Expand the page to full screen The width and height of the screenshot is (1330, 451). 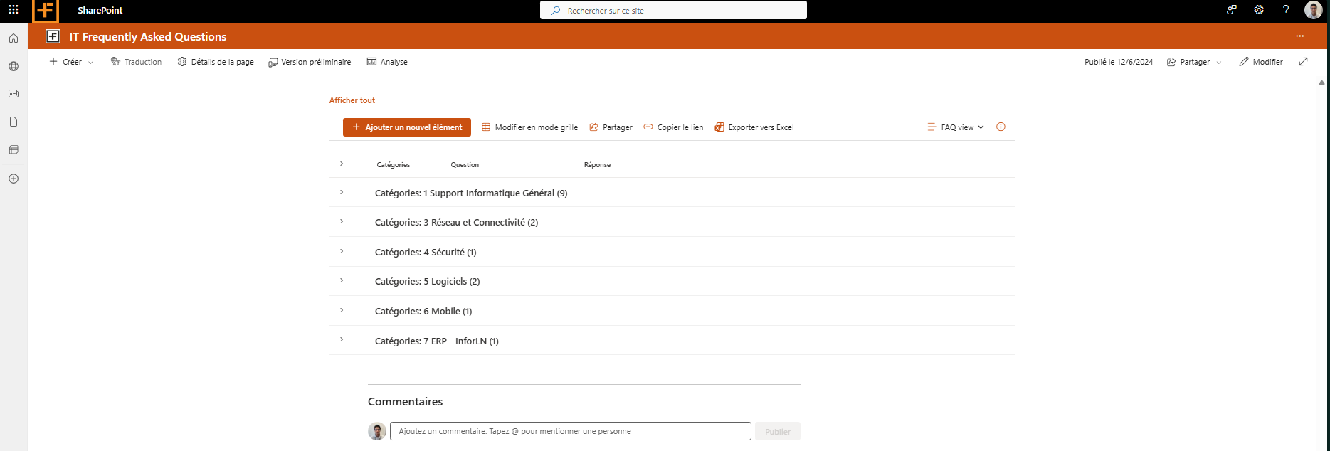click(x=1303, y=62)
